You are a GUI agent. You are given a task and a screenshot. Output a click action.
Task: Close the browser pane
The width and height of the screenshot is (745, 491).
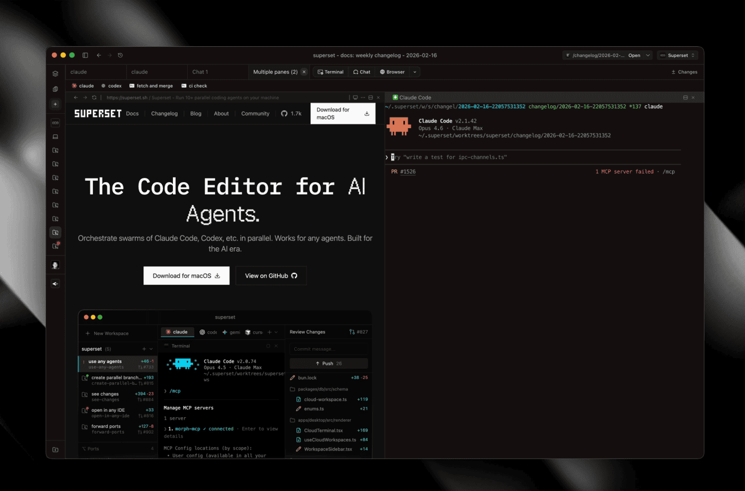(x=378, y=98)
